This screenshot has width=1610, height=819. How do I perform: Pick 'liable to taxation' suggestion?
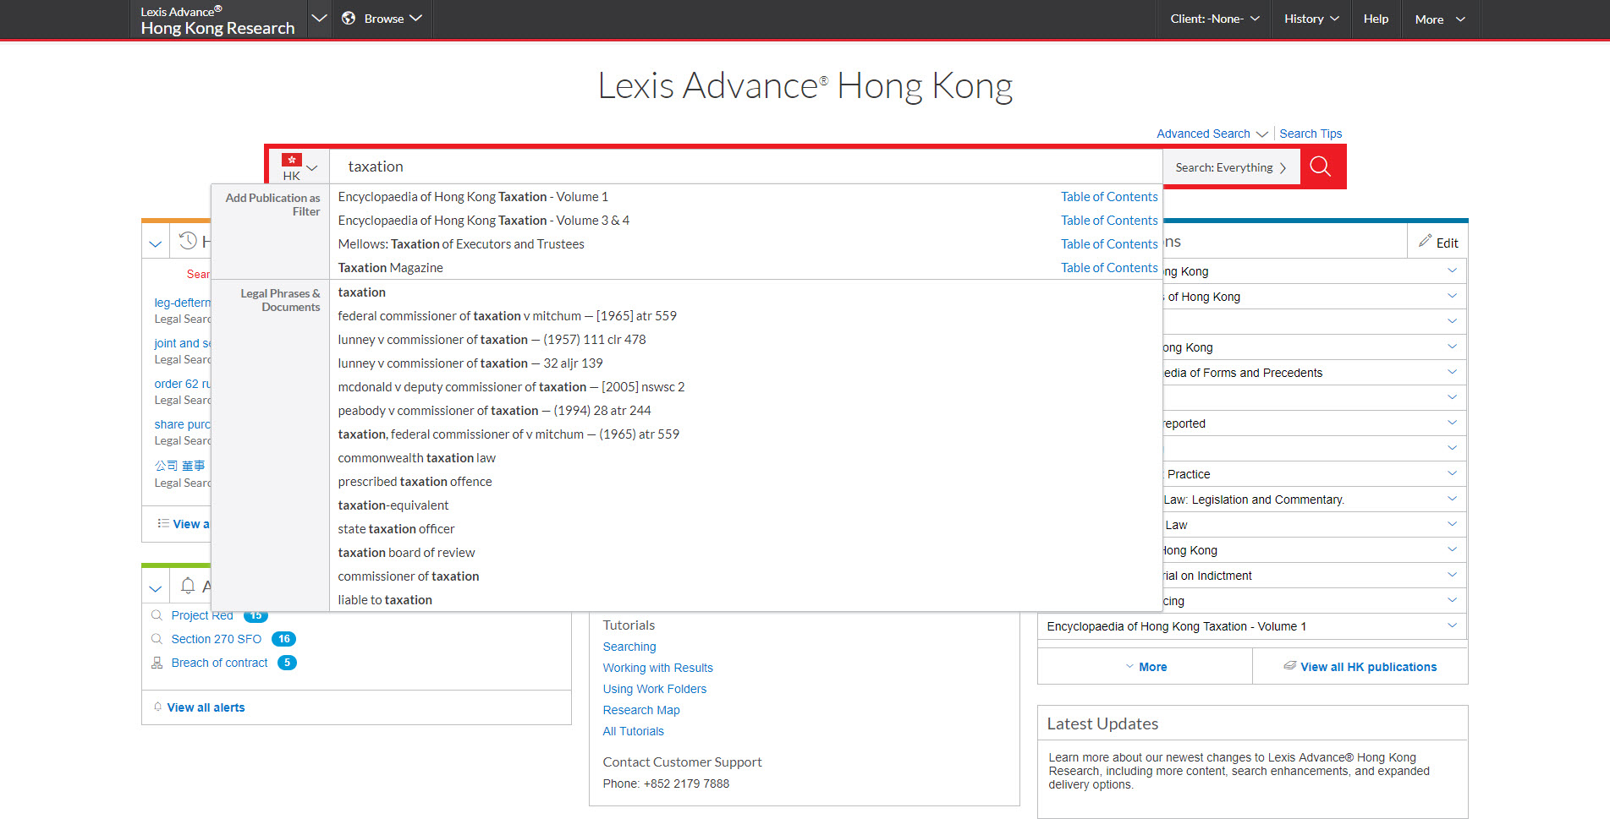pos(385,600)
